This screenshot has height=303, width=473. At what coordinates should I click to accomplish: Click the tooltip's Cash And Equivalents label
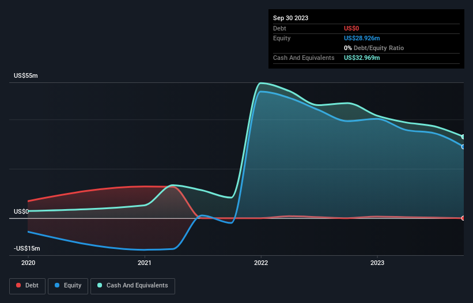[x=304, y=58]
